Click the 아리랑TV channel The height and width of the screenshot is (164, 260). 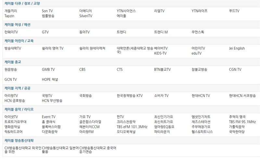point(11,96)
